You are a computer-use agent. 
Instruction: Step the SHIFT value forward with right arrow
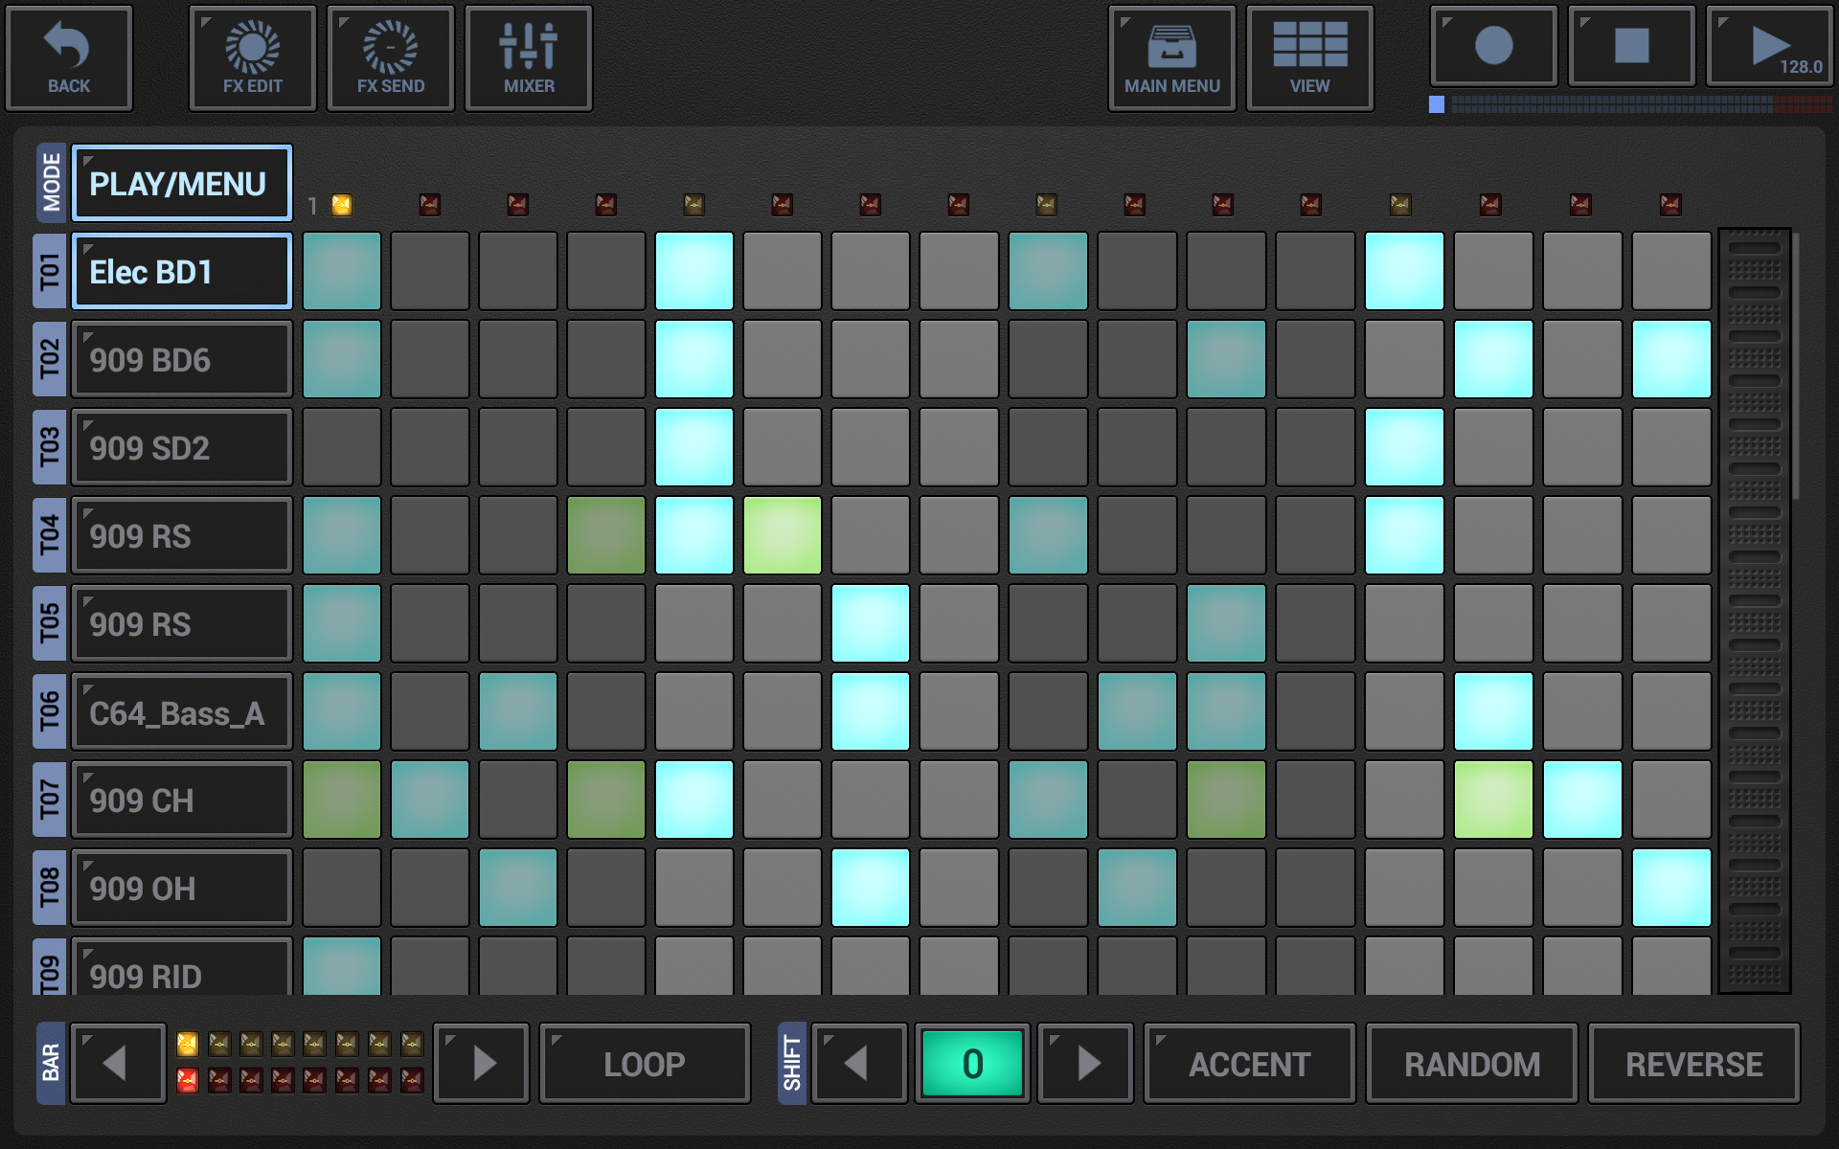(x=1085, y=1063)
